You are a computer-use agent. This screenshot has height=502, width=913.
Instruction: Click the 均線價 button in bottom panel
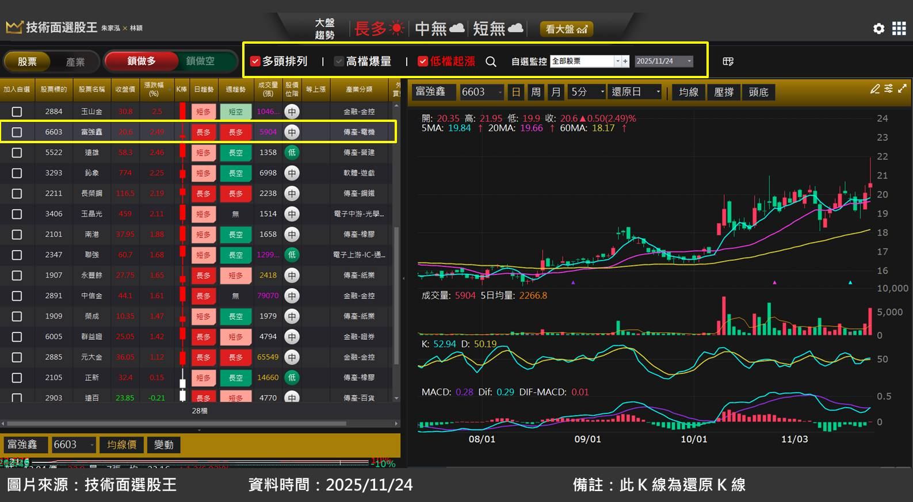[x=121, y=444]
